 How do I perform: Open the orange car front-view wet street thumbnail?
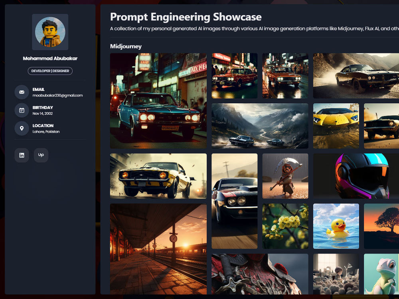coord(285,75)
